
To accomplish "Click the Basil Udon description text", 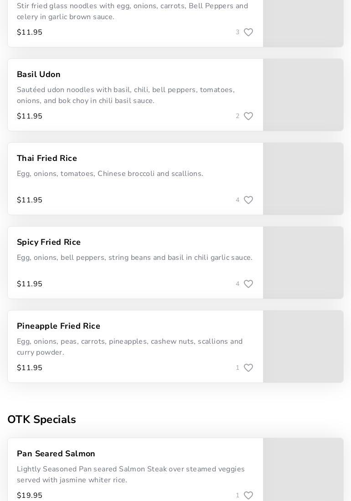I will coord(126,95).
